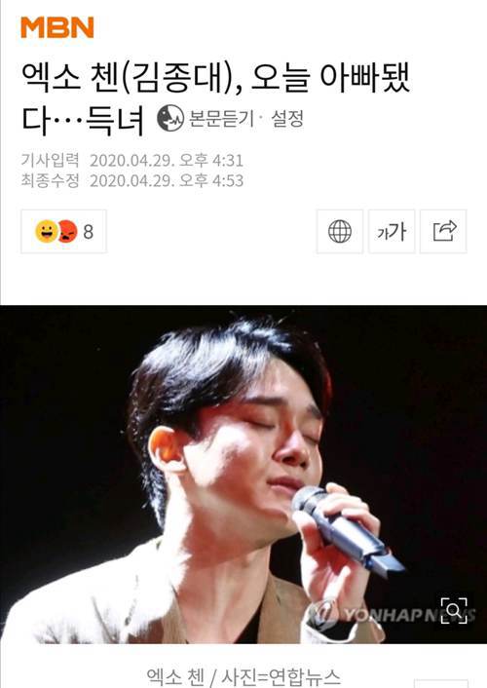Open the 가가 font size button
This screenshot has width=487, height=688.
pos(392,231)
